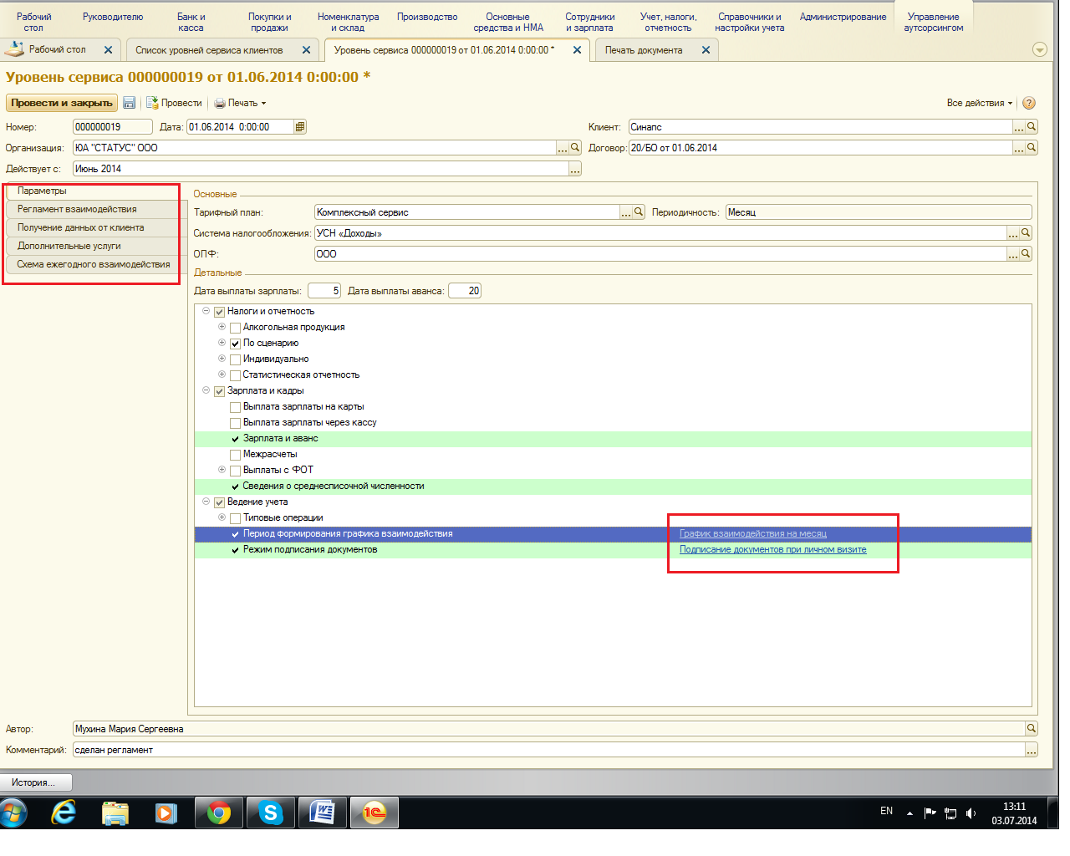Open the Печать dropdown menu
The image size is (1070, 856).
pos(240,103)
